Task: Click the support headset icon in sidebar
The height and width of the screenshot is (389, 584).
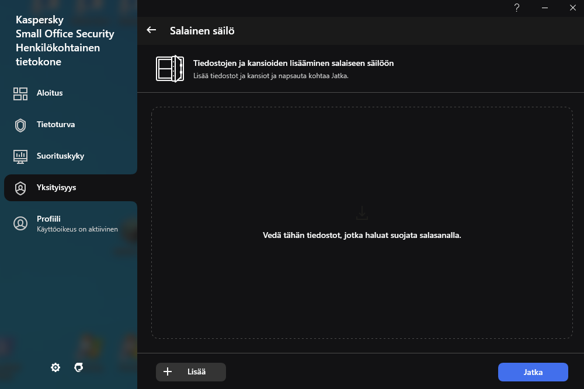Action: pyautogui.click(x=79, y=367)
